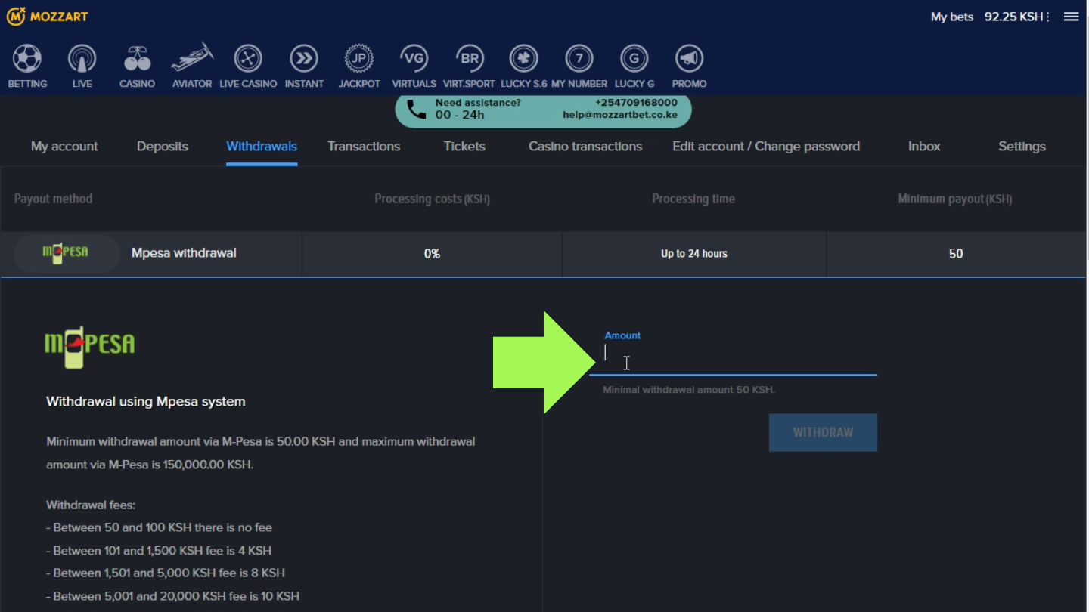Click the Mozzart logo

(47, 16)
